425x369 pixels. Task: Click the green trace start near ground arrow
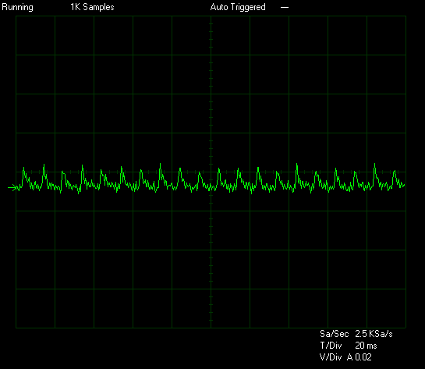tap(19, 187)
